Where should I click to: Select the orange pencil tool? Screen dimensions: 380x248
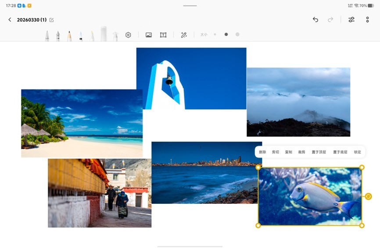(69, 35)
